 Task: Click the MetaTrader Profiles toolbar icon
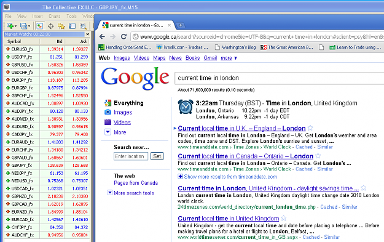(x=23, y=26)
